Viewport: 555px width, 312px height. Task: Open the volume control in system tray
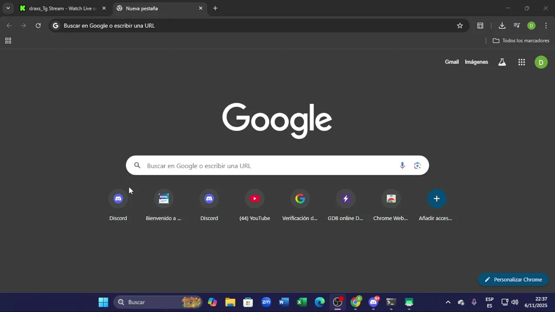tap(515, 302)
